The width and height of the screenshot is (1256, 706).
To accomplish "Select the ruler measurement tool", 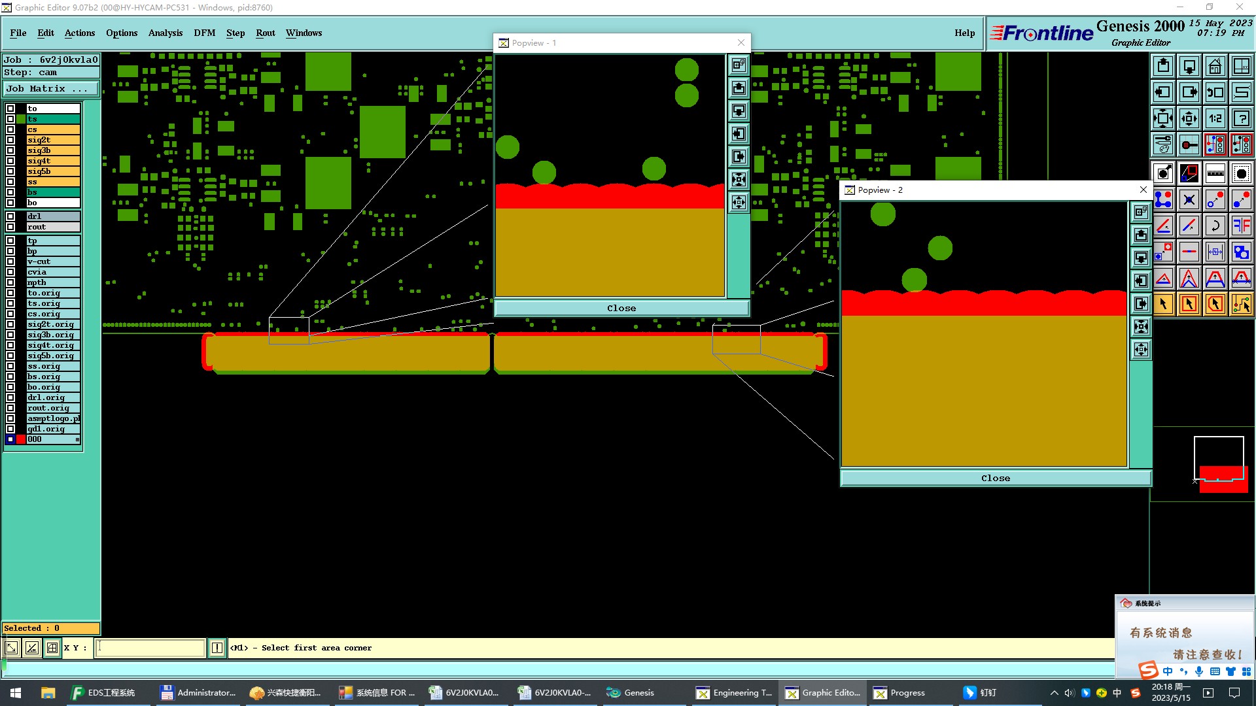I will click(1215, 173).
